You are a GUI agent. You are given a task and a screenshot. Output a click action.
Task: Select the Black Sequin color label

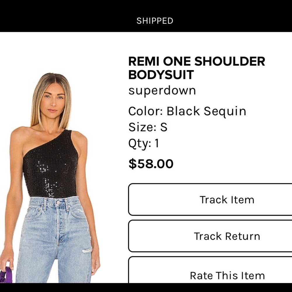click(187, 111)
